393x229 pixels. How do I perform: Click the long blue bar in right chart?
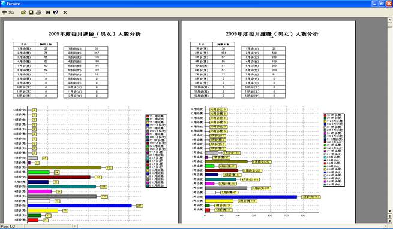[x=251, y=197]
